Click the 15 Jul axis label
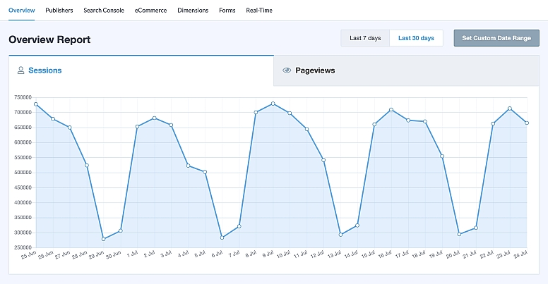Screen dimensions: 548x284 point(369,255)
